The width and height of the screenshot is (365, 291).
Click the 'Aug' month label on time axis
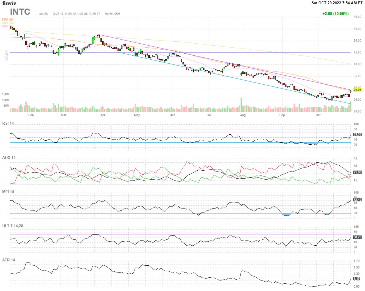[x=243, y=115]
